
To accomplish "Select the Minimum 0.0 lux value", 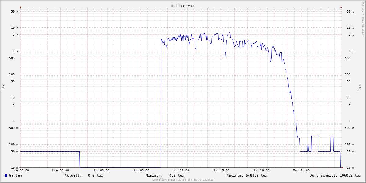I will (177, 175).
